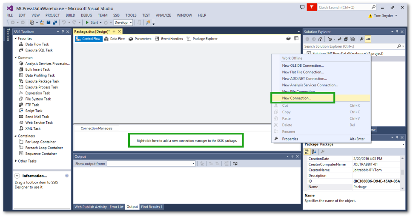This screenshot has height=217, width=413.
Task: Switch to the Event Handlers tab
Action: (x=169, y=39)
